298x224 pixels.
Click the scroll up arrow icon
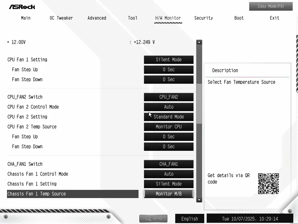(x=199, y=42)
